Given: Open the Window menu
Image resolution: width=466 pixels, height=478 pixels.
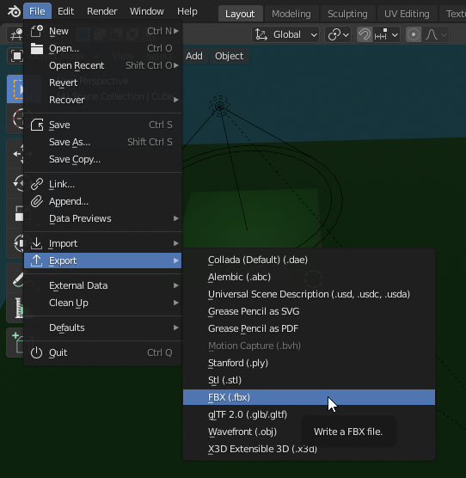Looking at the screenshot, I should pyautogui.click(x=147, y=11).
